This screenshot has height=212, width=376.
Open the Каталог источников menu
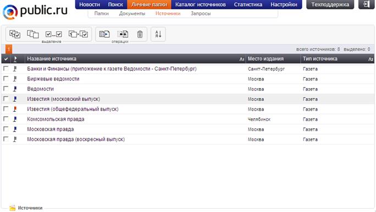[x=201, y=4]
